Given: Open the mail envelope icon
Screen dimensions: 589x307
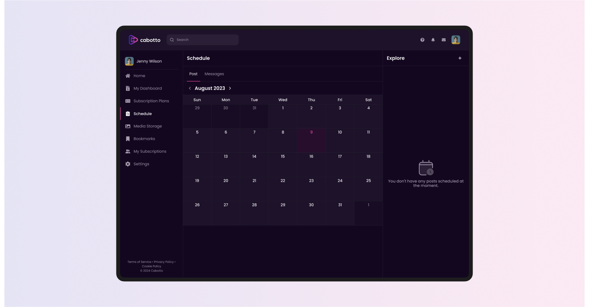Looking at the screenshot, I should [444, 40].
